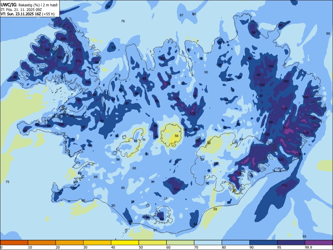Click the dark orange 0–10 legend swatch
333x250 pixels.
pyautogui.click(x=14, y=243)
